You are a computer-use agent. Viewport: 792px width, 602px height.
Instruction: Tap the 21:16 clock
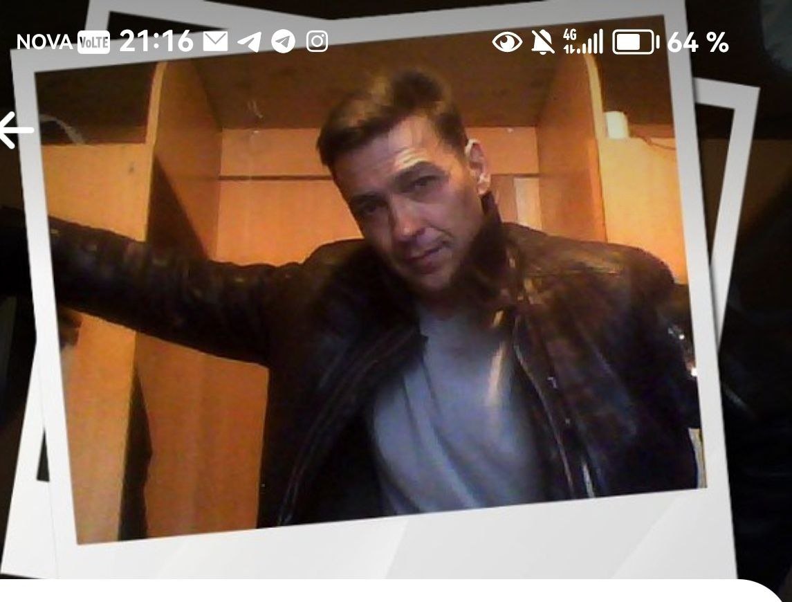point(156,41)
